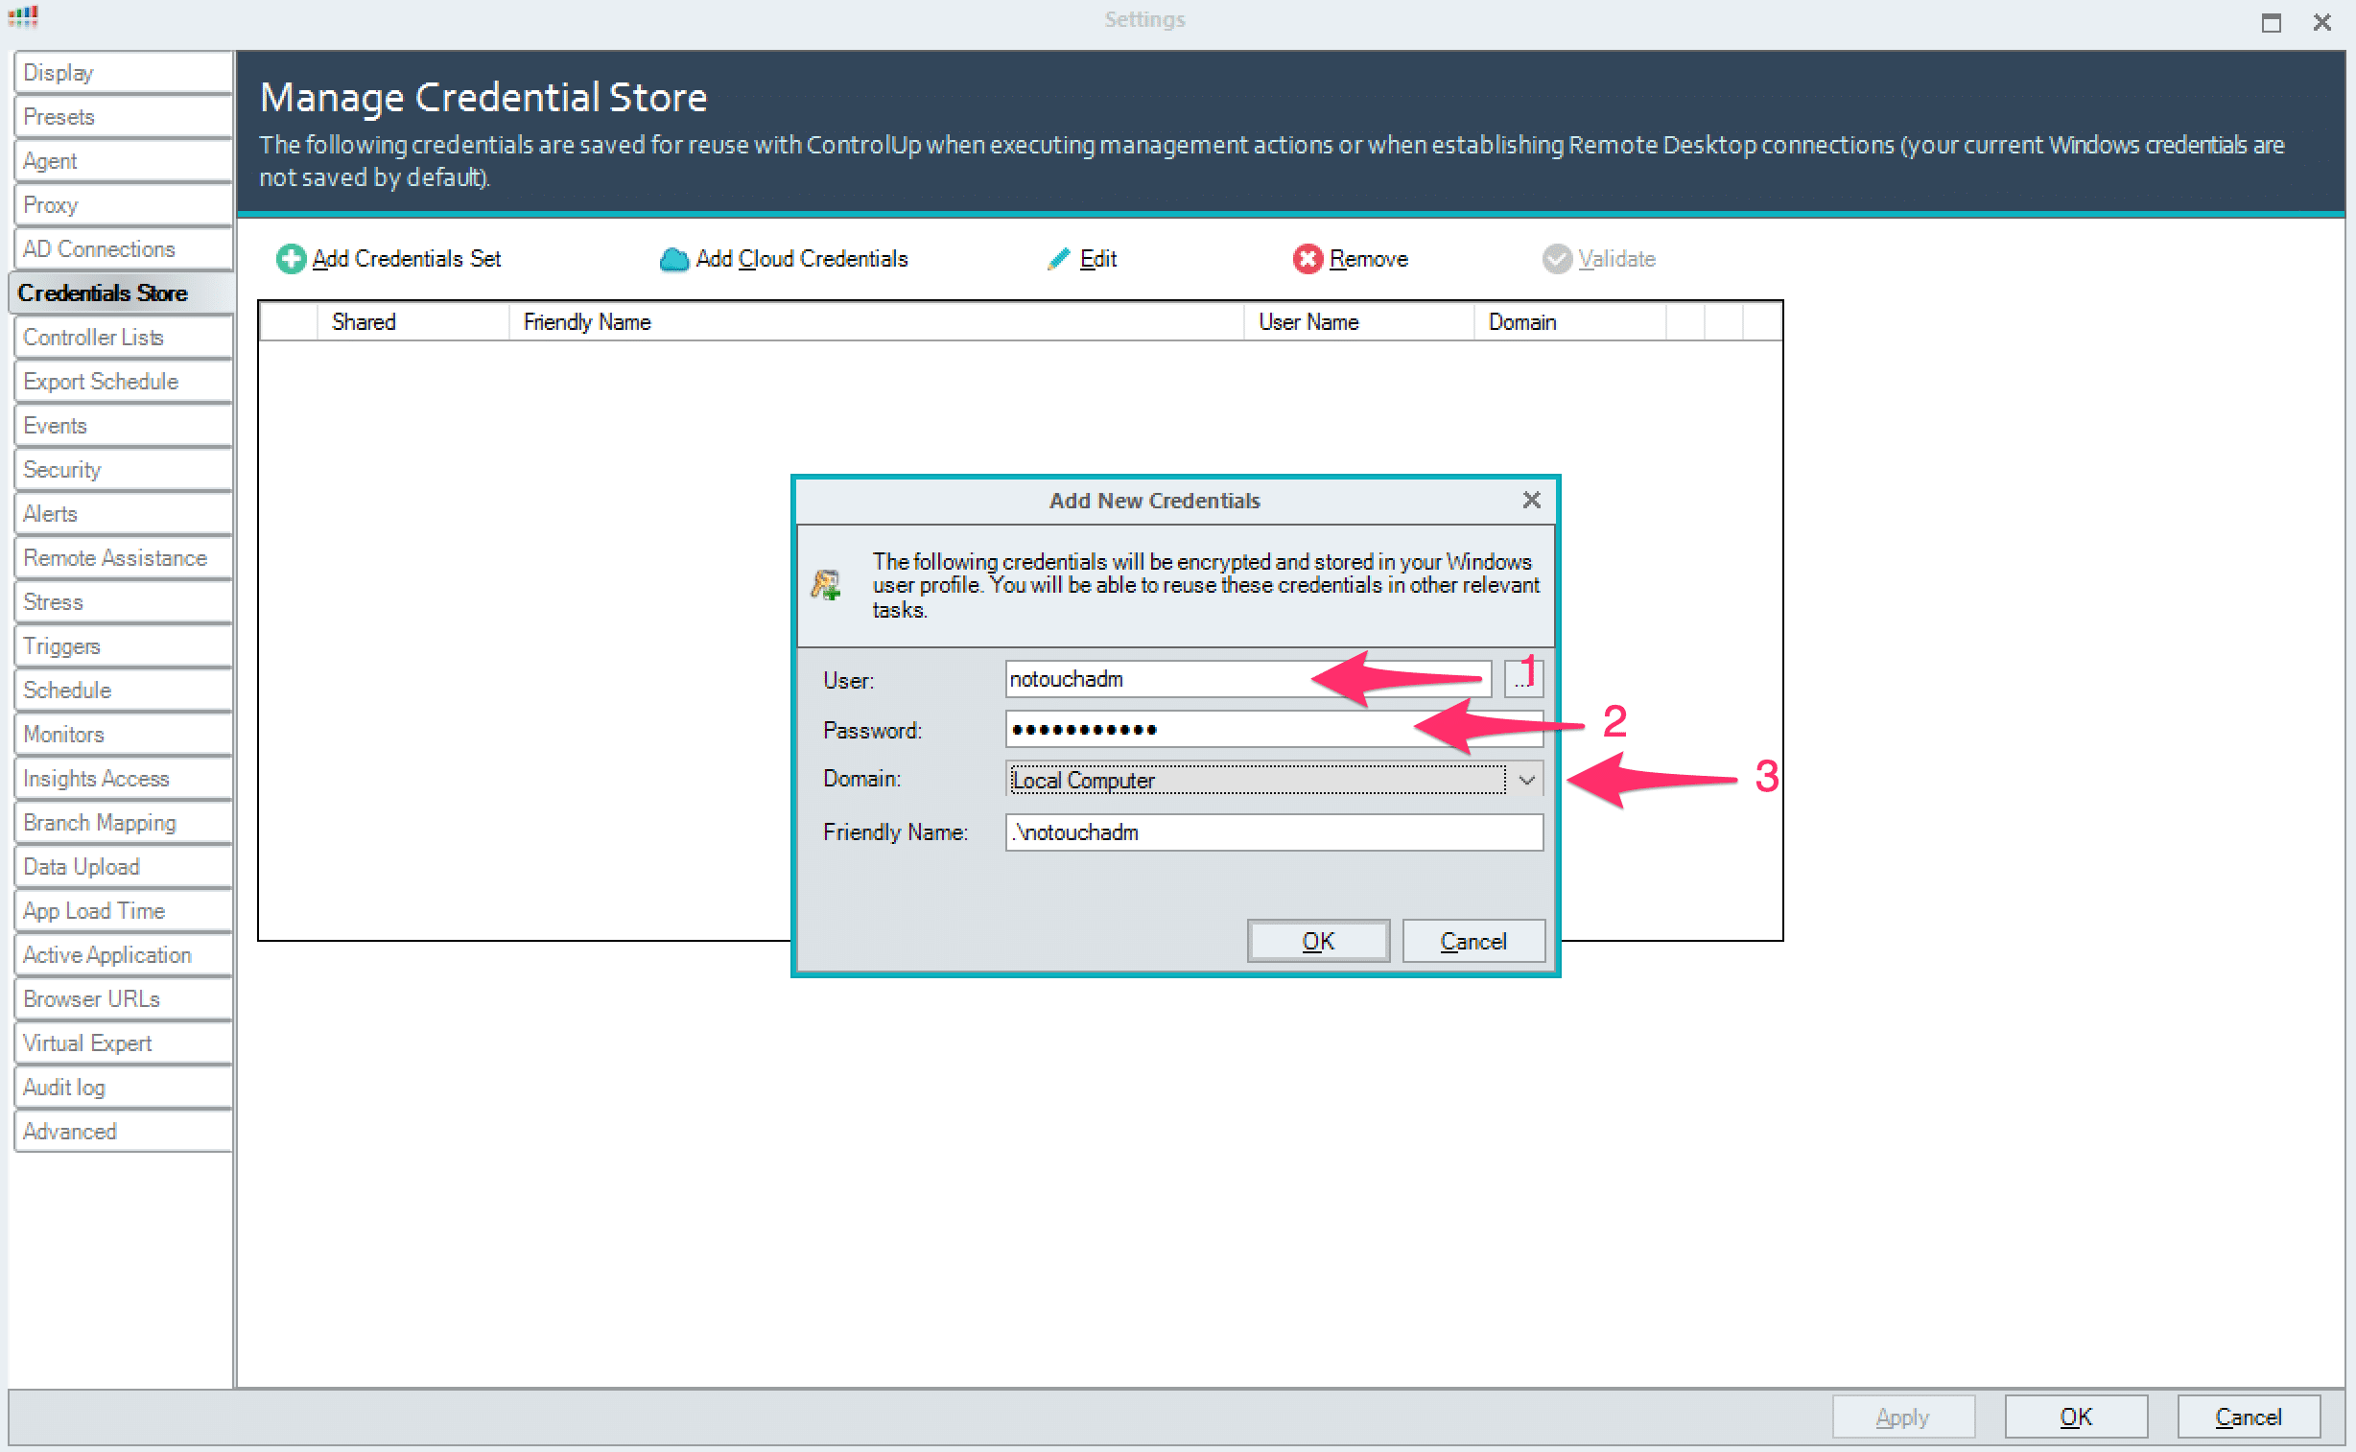This screenshot has width=2356, height=1452.
Task: Open the Advanced settings tab
Action: click(x=123, y=1133)
